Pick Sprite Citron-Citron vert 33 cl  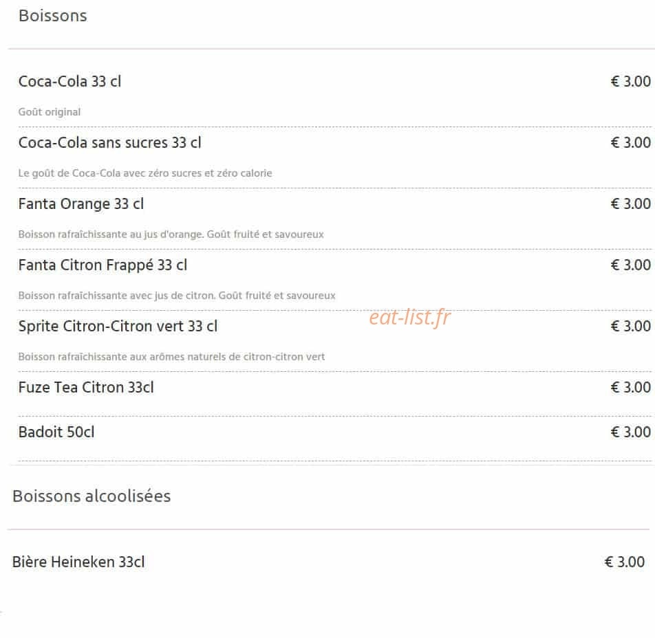coord(118,327)
